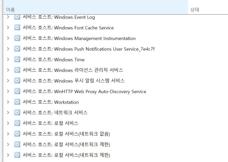Select text '서비스 호스트: 로컬 서비스'
This screenshot has width=228, height=162.
pos(51,123)
